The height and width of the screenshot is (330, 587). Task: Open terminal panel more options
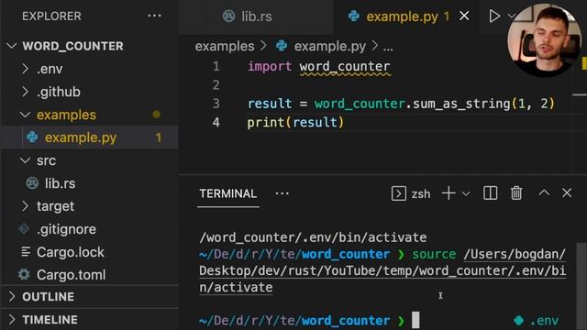pos(282,193)
